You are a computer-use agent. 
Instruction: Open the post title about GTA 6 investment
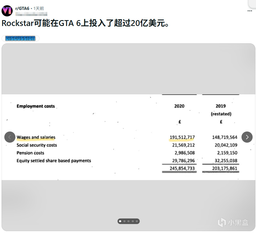(85, 23)
